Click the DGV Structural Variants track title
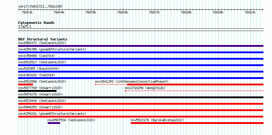 [43, 39]
